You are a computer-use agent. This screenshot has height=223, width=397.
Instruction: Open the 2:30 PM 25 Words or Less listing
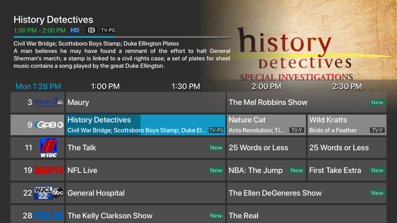coord(347,148)
